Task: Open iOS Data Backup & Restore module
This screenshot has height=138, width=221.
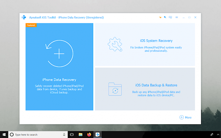Action: click(x=145, y=89)
